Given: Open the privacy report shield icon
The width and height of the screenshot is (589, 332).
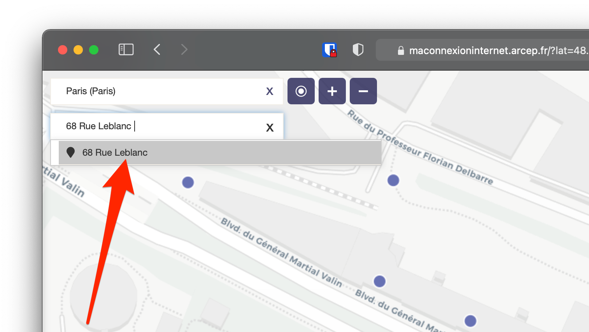Looking at the screenshot, I should [358, 49].
